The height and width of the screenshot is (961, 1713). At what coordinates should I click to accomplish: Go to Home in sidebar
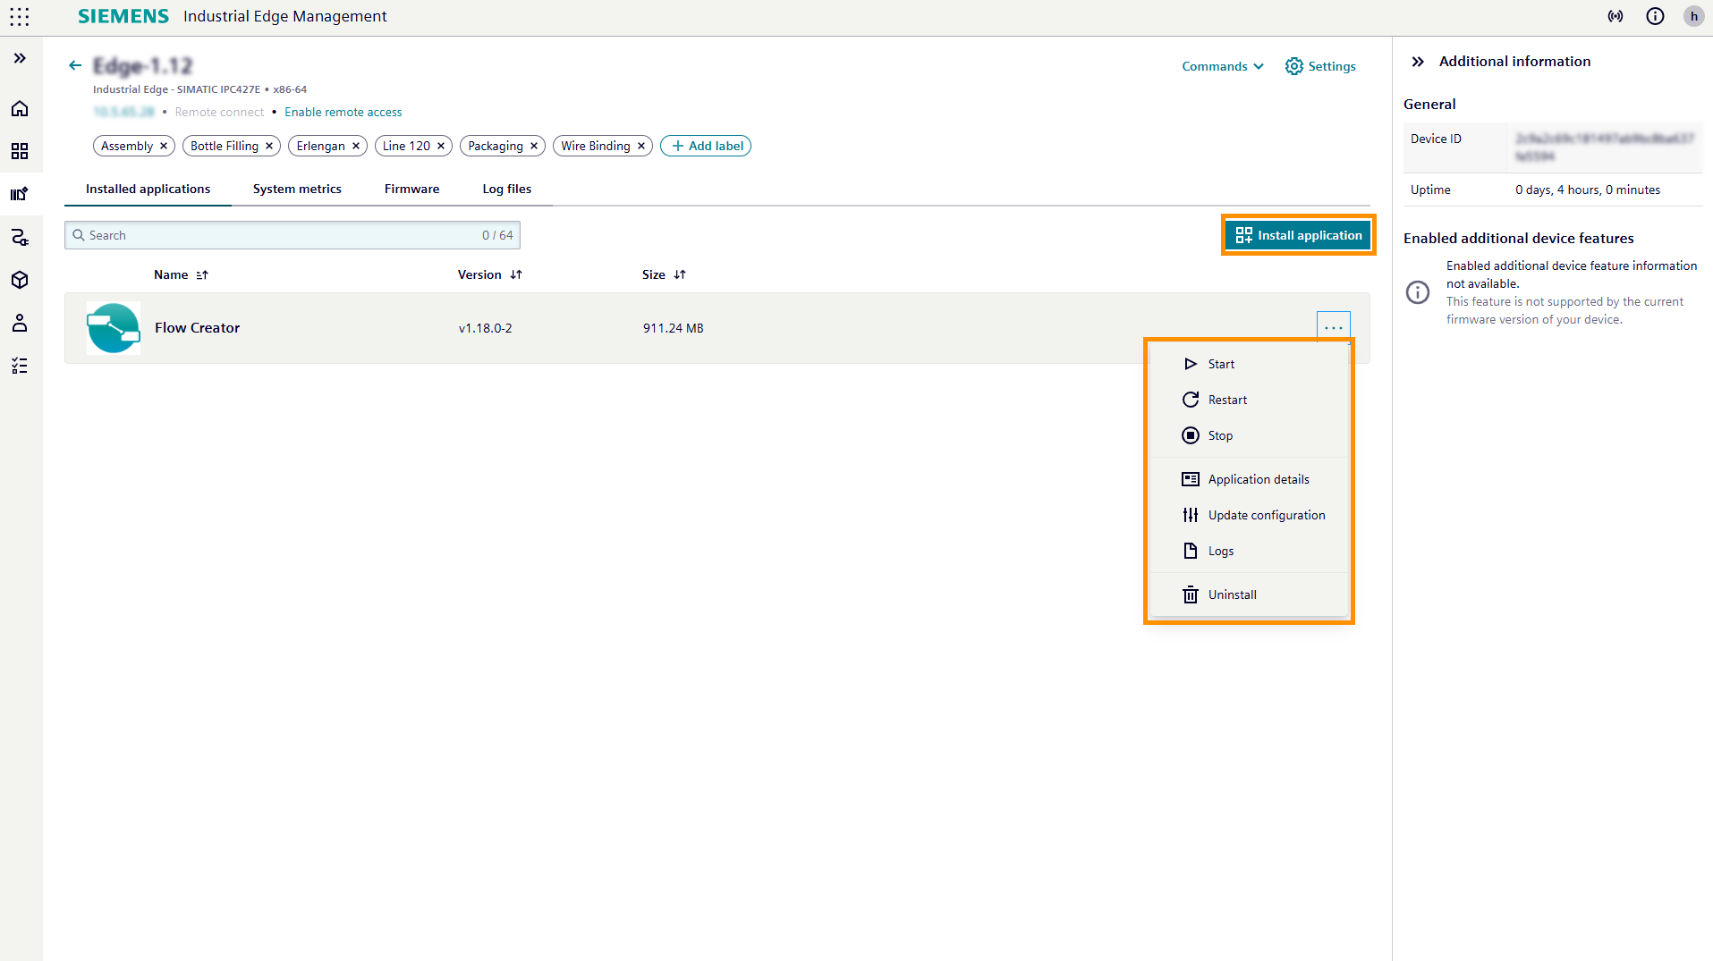20,108
